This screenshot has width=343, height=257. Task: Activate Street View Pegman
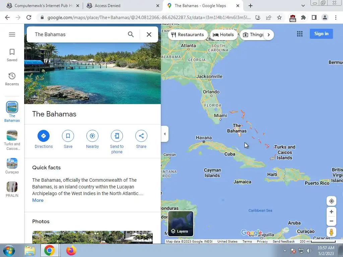coord(331,232)
